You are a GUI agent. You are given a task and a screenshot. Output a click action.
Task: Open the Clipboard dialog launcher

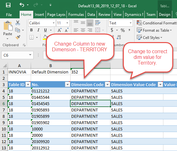point(24,45)
